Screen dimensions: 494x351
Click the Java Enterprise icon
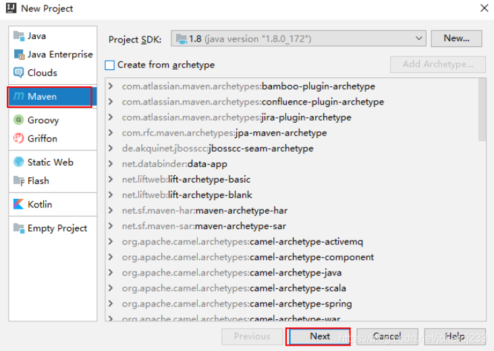pyautogui.click(x=19, y=55)
